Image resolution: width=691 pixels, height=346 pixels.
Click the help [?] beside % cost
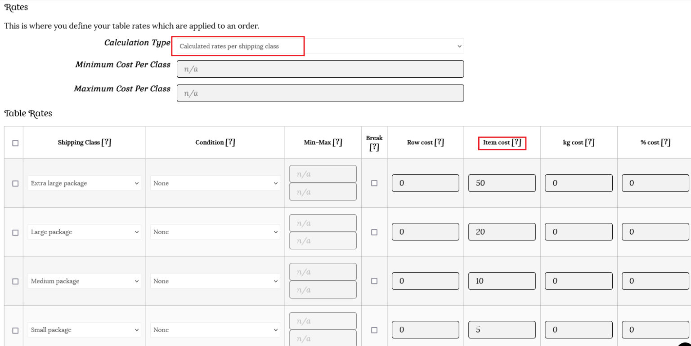[665, 142]
